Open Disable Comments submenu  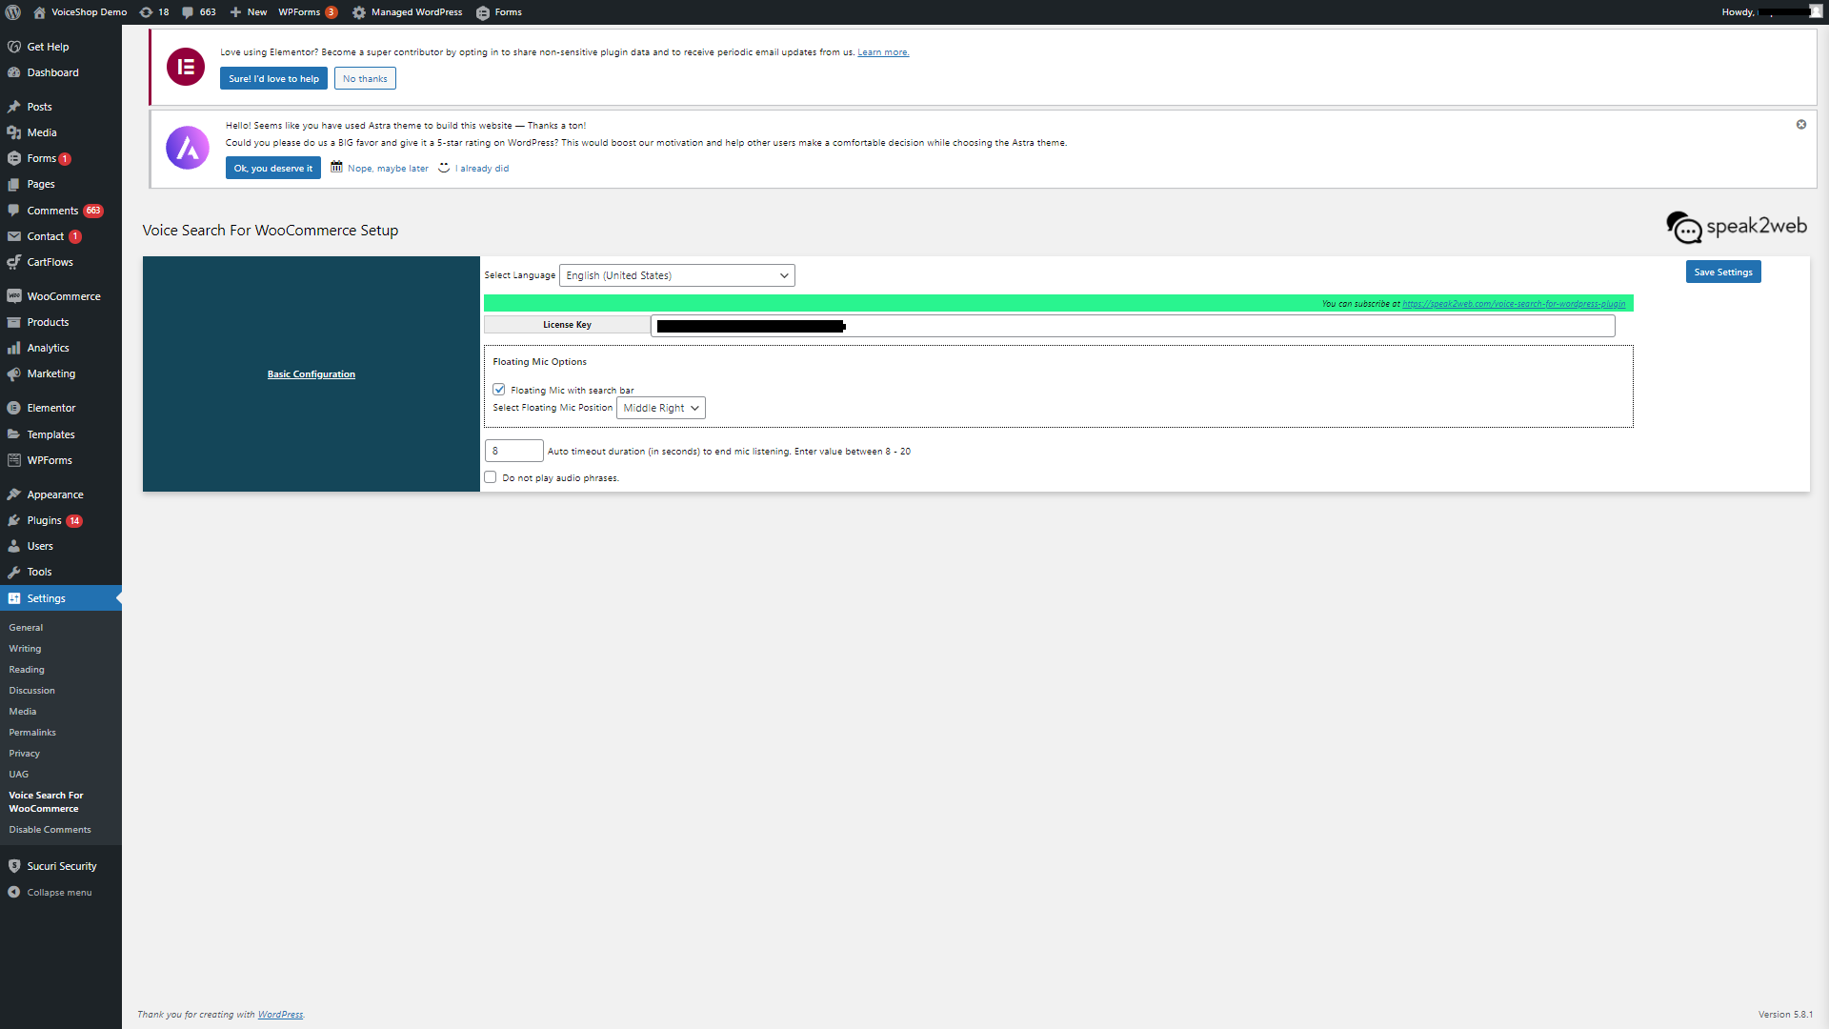point(50,830)
